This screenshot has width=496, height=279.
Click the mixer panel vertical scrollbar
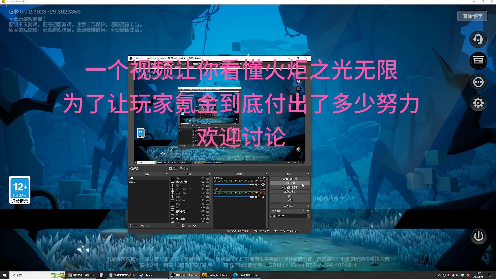[x=267, y=202]
